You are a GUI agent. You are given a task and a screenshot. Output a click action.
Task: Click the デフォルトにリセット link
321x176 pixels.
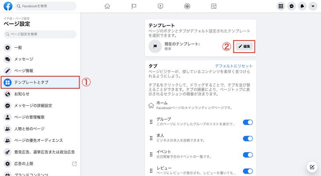[x=234, y=66]
